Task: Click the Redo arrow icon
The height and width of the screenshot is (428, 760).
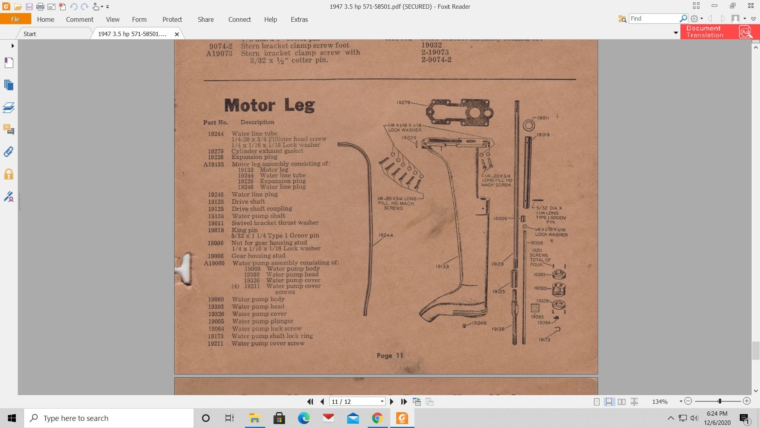Action: click(84, 6)
